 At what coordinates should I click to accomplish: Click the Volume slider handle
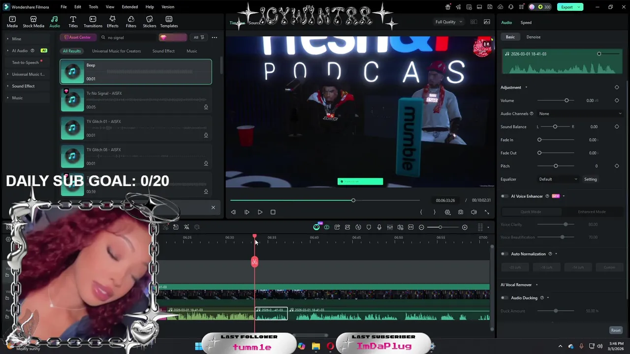[567, 100]
